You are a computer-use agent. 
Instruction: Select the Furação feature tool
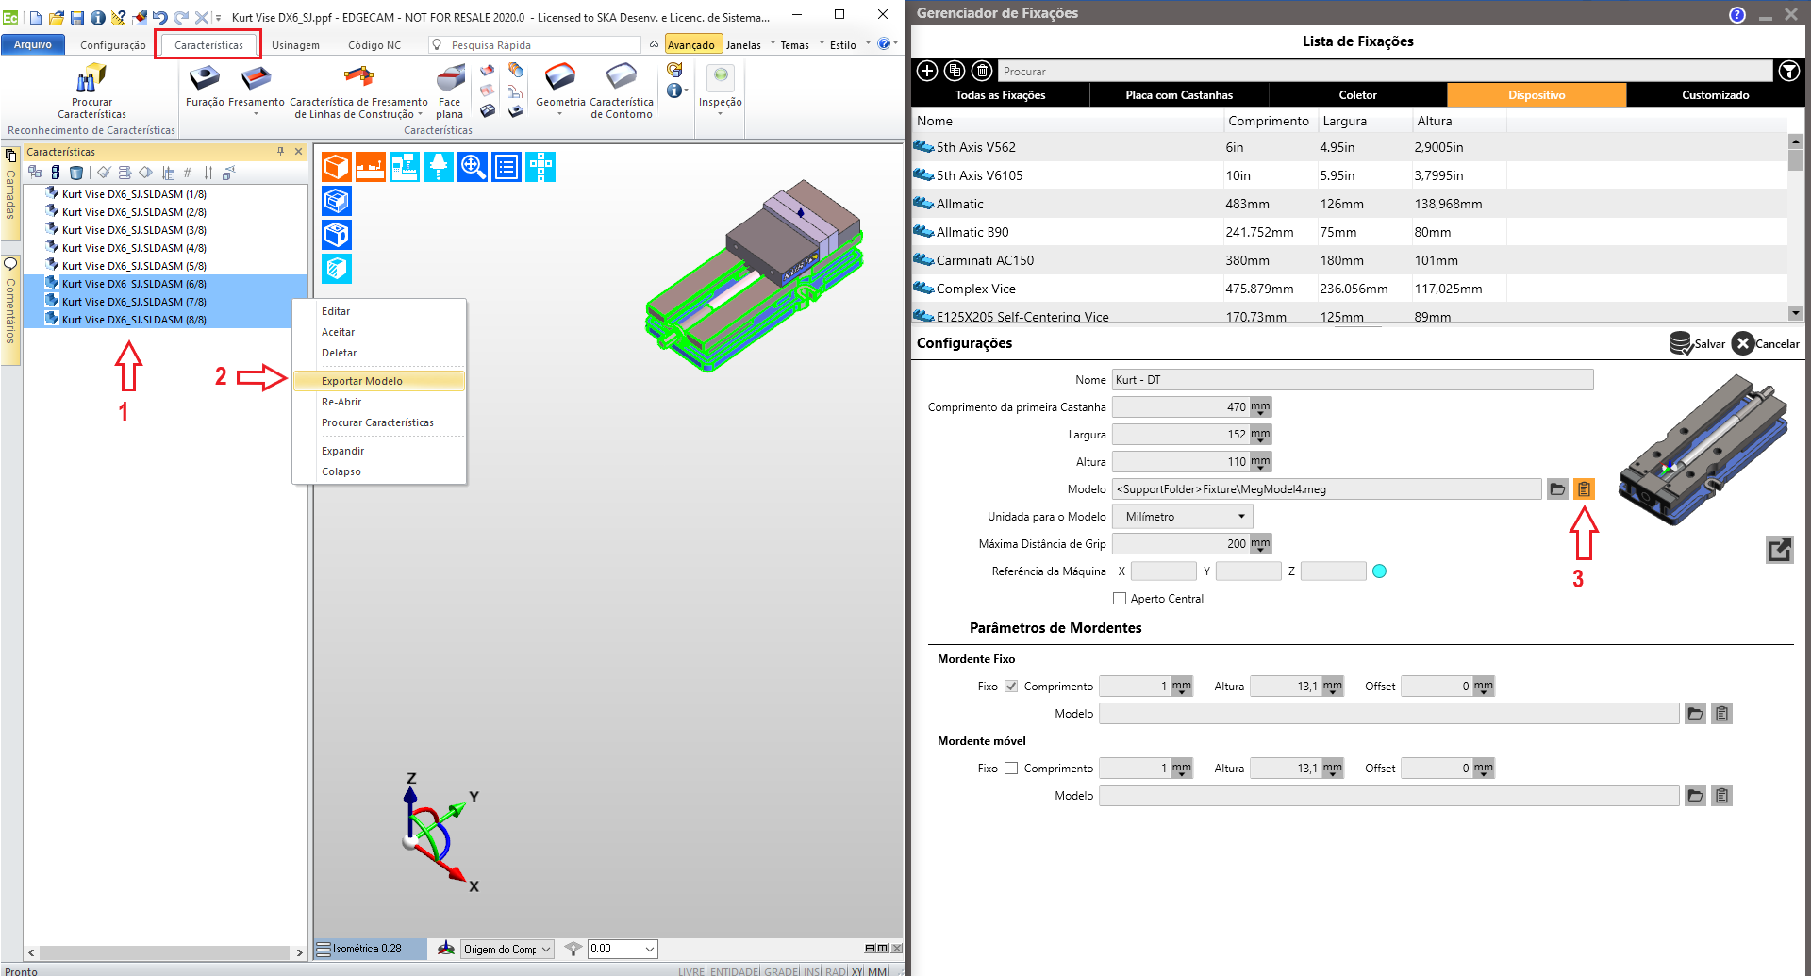[x=204, y=78]
